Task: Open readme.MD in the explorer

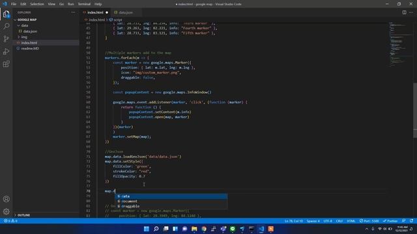Action: click(x=30, y=49)
